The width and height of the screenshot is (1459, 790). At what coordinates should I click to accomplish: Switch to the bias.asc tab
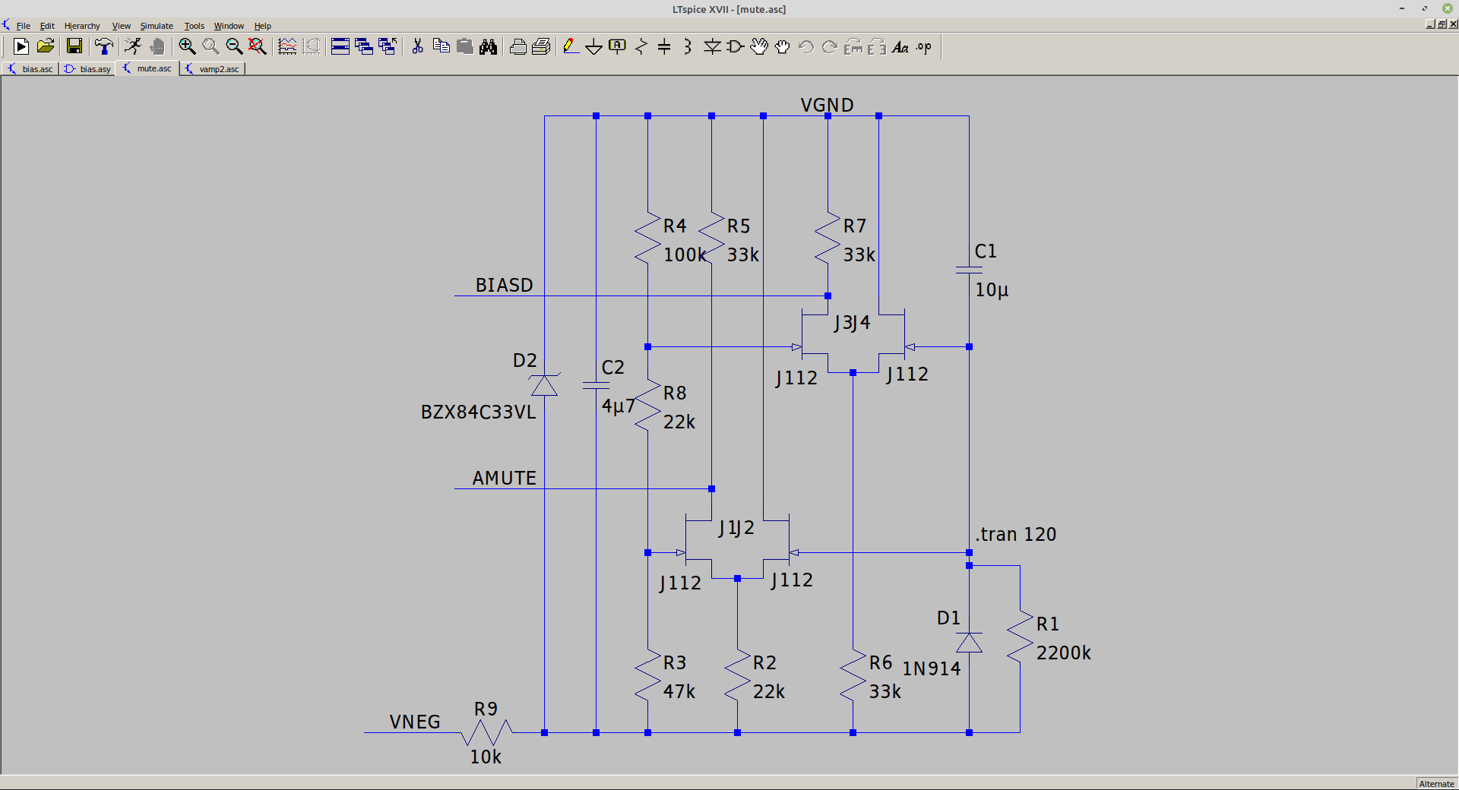(30, 69)
